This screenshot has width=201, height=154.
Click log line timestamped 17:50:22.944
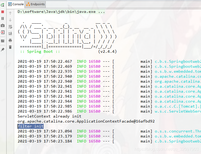coord(109,101)
